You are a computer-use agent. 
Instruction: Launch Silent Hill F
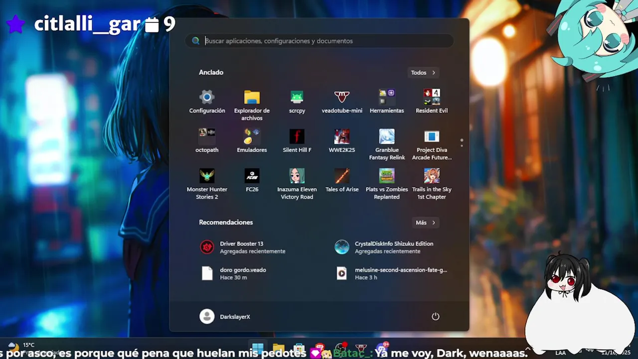pos(297,141)
